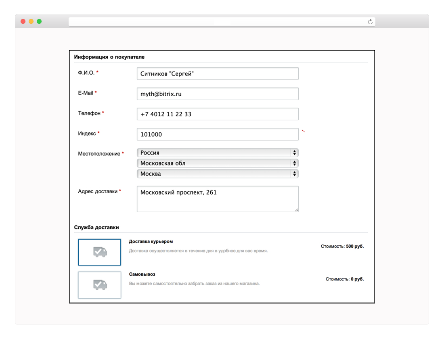The width and height of the screenshot is (444, 341).
Task: Click the green maximize window button
Action: point(39,21)
